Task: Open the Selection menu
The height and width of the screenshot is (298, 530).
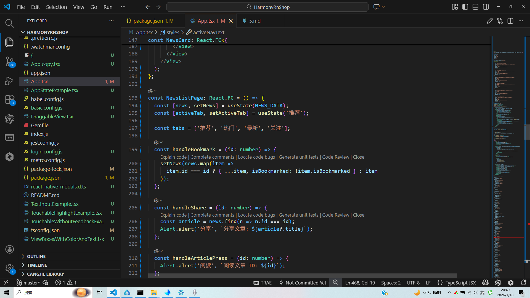Action: pyautogui.click(x=56, y=7)
